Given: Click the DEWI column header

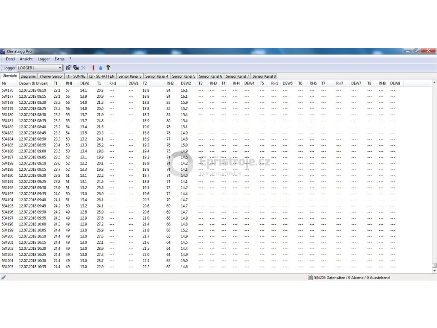Looking at the screenshot, I should 85,83.
